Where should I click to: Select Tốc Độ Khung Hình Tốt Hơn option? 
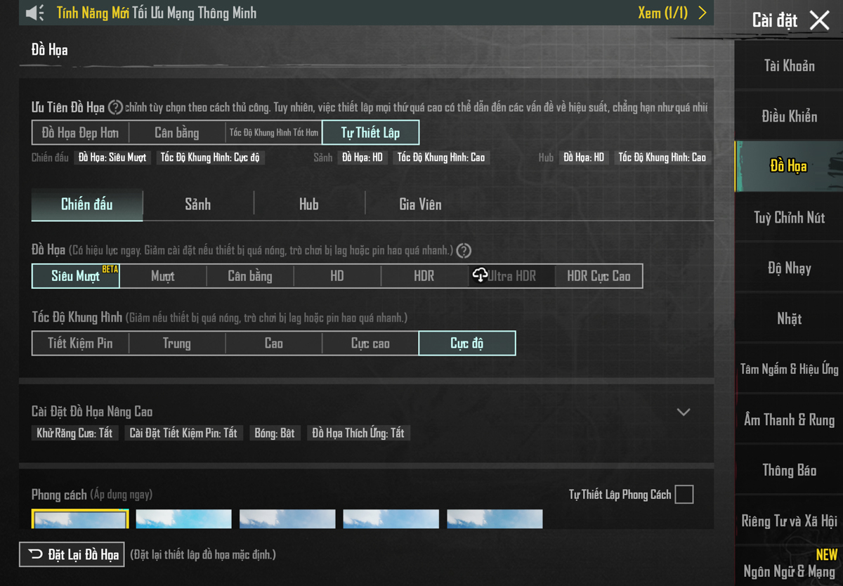pos(274,132)
